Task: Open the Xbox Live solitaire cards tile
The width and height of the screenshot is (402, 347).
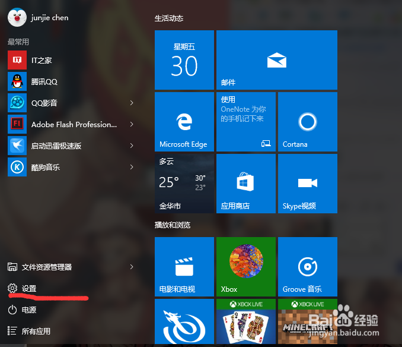Action: click(246, 321)
